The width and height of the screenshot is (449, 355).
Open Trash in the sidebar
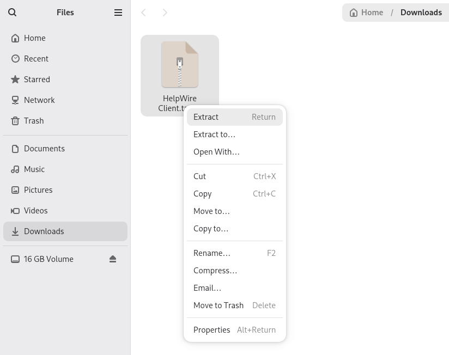coord(65,121)
